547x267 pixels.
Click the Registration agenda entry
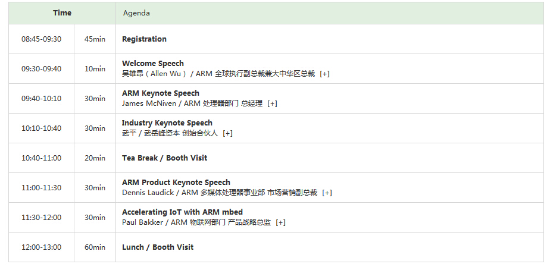click(x=144, y=39)
